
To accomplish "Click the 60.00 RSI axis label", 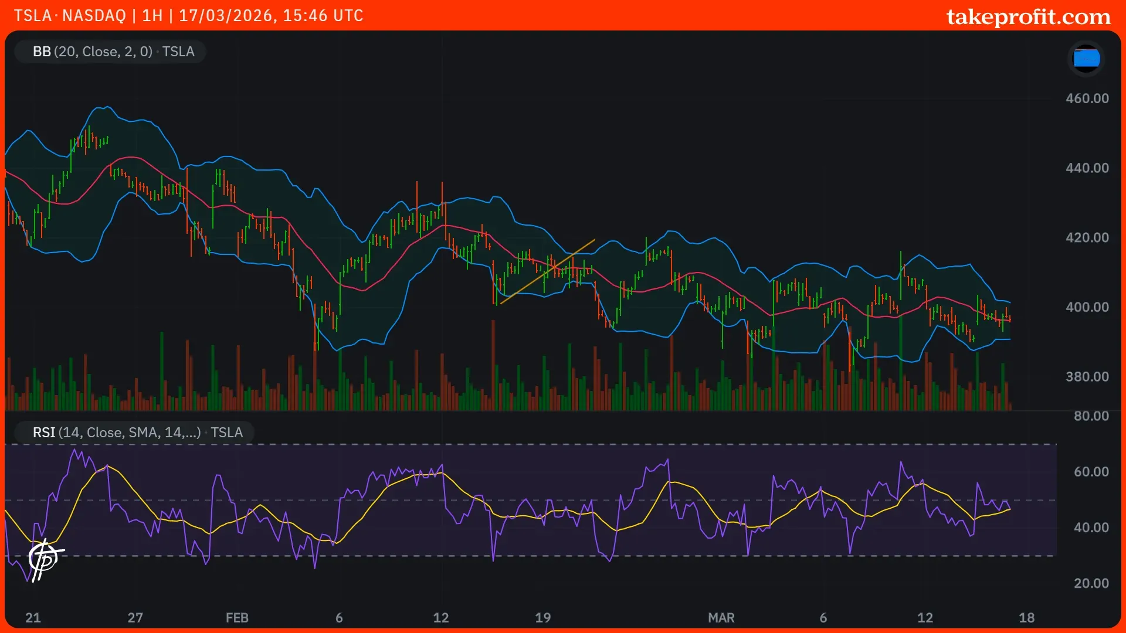I will 1091,472.
